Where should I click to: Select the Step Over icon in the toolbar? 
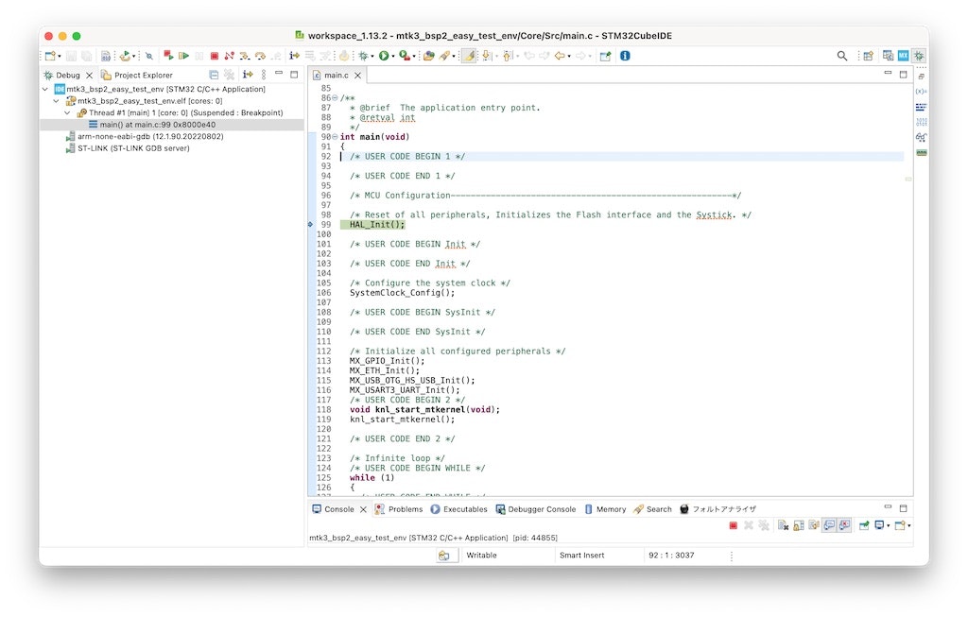[x=259, y=55]
